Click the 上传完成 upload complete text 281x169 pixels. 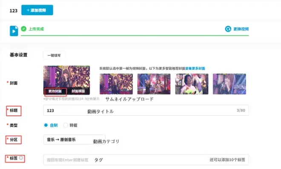click(x=36, y=29)
